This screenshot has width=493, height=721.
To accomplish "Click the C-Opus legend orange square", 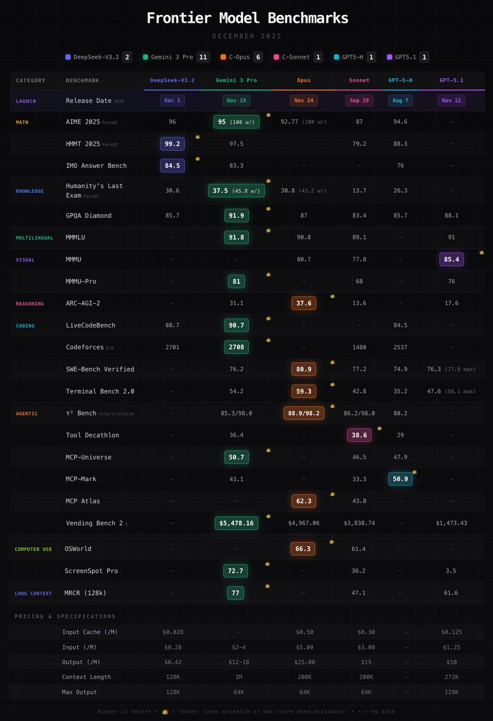I will (223, 57).
